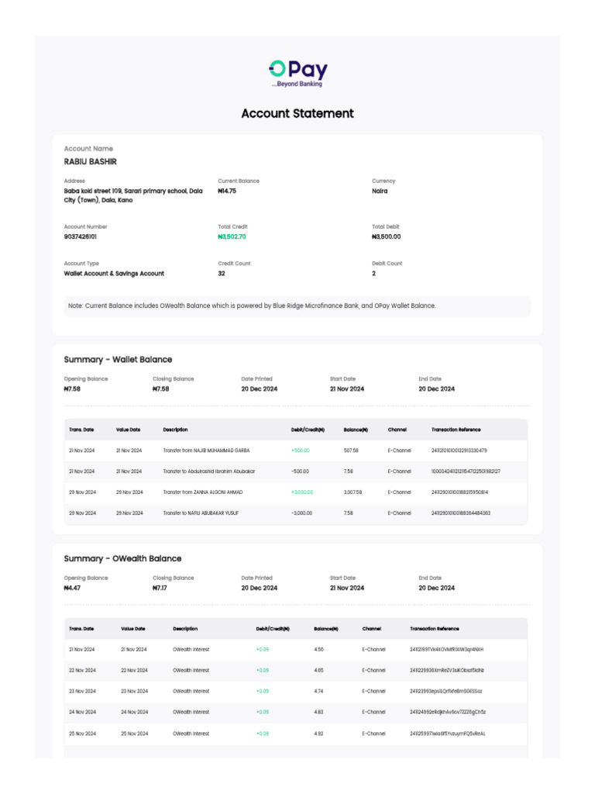595x794 pixels.
Task: Select the '-500.00' debit amount
Action: [x=300, y=471]
